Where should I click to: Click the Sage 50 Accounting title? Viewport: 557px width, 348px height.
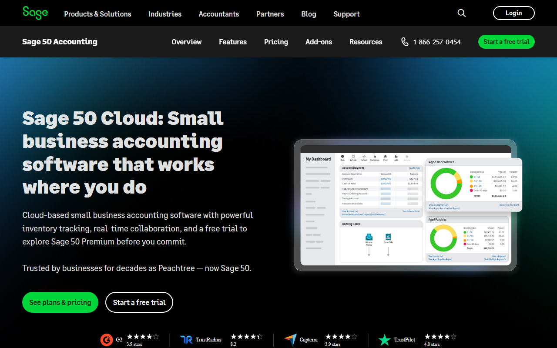(60, 42)
